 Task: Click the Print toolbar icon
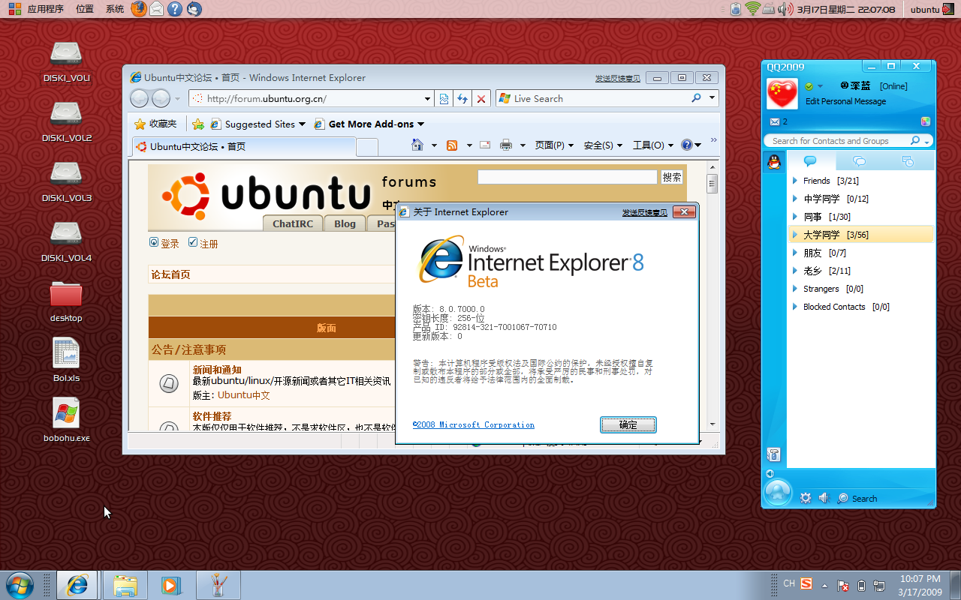pos(506,145)
